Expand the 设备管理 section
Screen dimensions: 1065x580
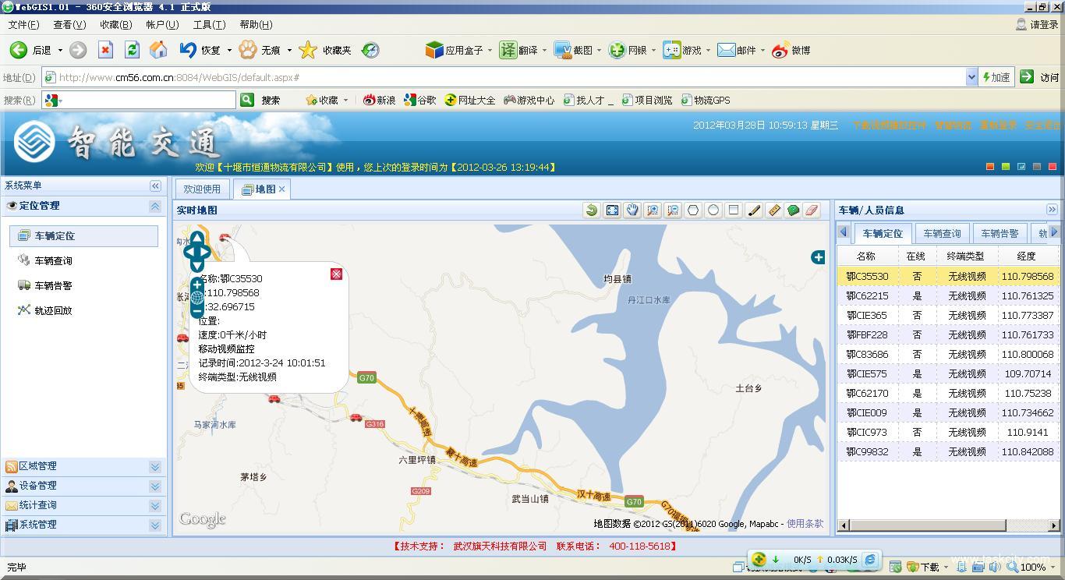point(155,486)
